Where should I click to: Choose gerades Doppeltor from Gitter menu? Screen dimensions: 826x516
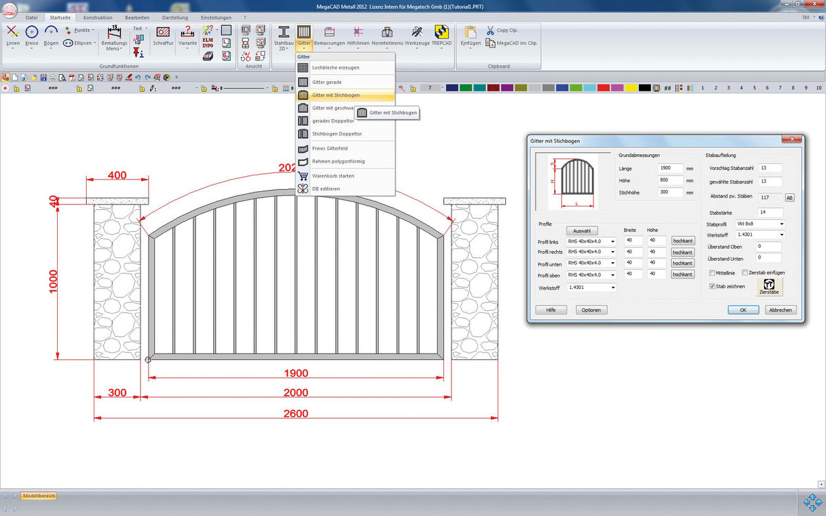332,121
